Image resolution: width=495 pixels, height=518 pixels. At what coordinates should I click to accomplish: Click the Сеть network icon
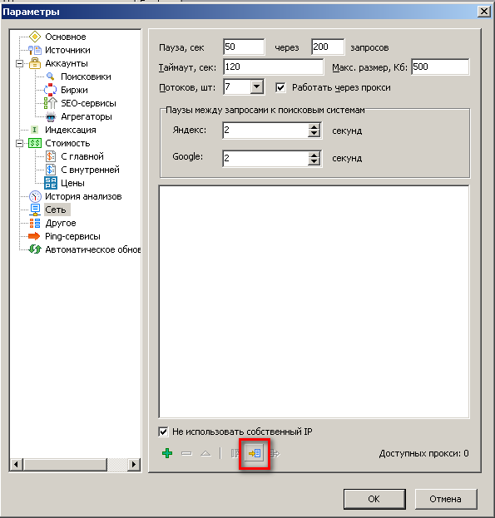35,210
